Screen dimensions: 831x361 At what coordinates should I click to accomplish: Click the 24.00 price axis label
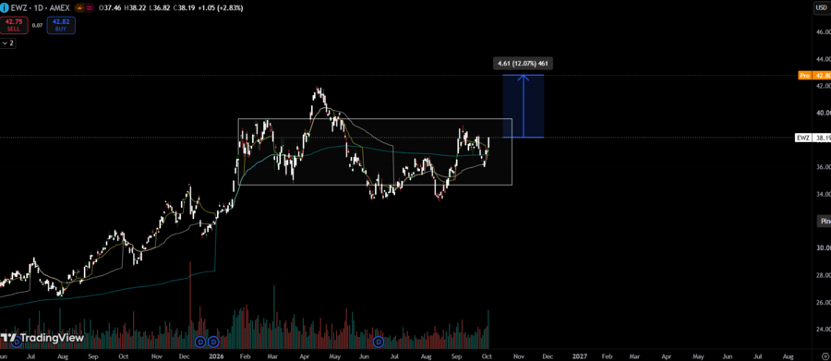(x=823, y=330)
